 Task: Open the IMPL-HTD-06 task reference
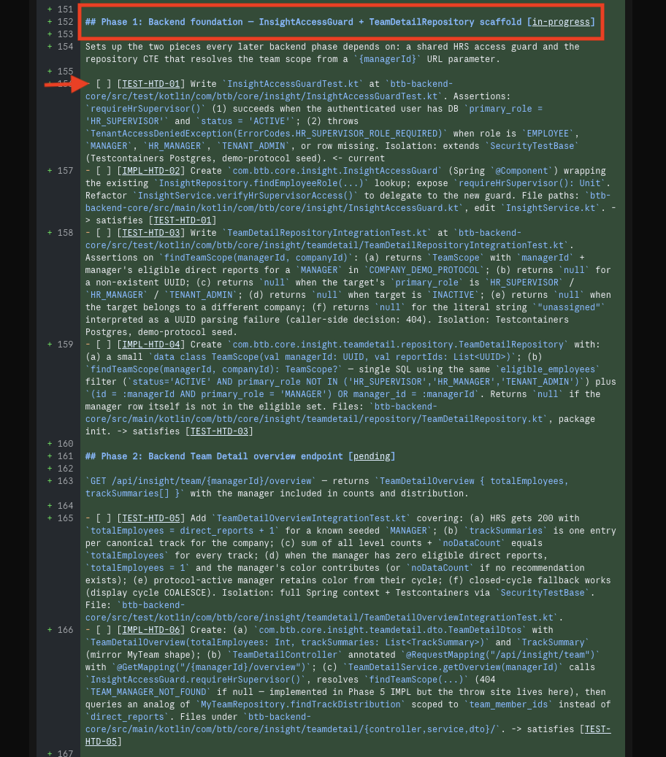click(150, 630)
